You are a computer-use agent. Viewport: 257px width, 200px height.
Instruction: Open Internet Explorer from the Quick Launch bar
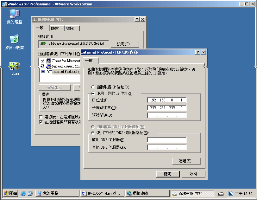[x=23, y=193]
